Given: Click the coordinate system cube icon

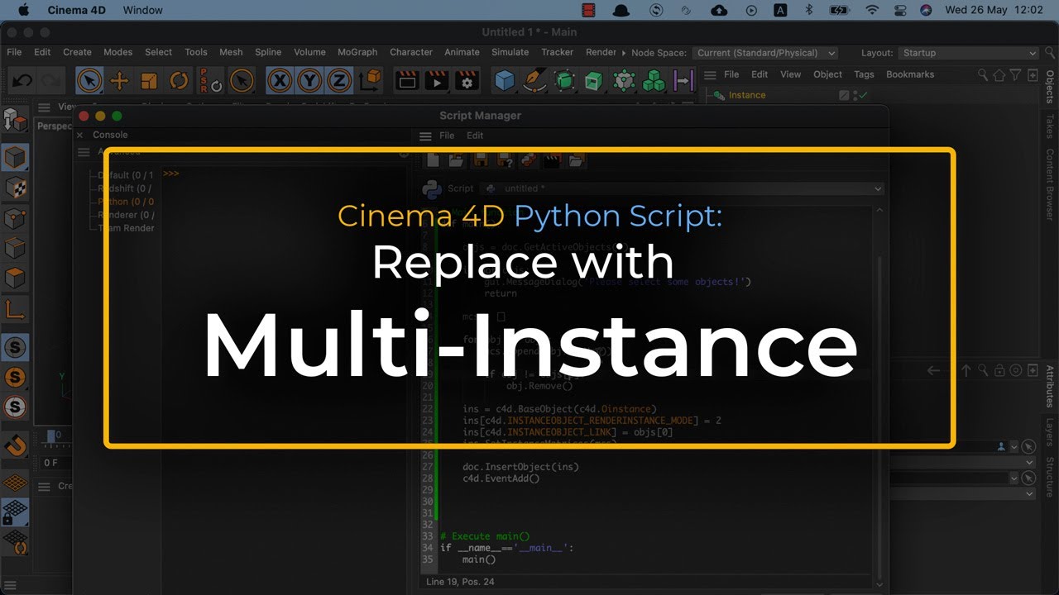Looking at the screenshot, I should click(370, 81).
